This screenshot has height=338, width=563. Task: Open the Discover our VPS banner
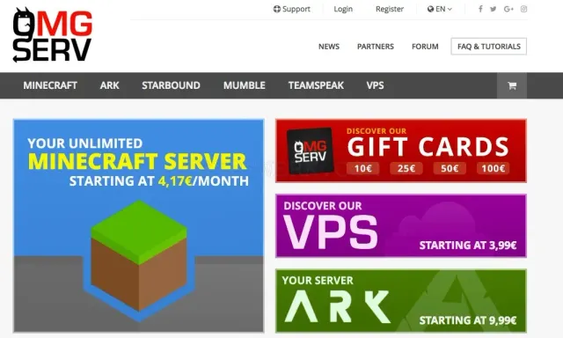[x=401, y=226]
